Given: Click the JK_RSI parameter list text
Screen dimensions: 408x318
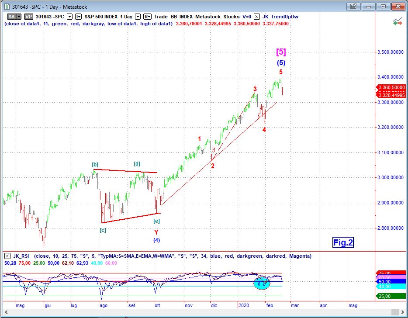Looking at the screenshot, I should [173, 256].
